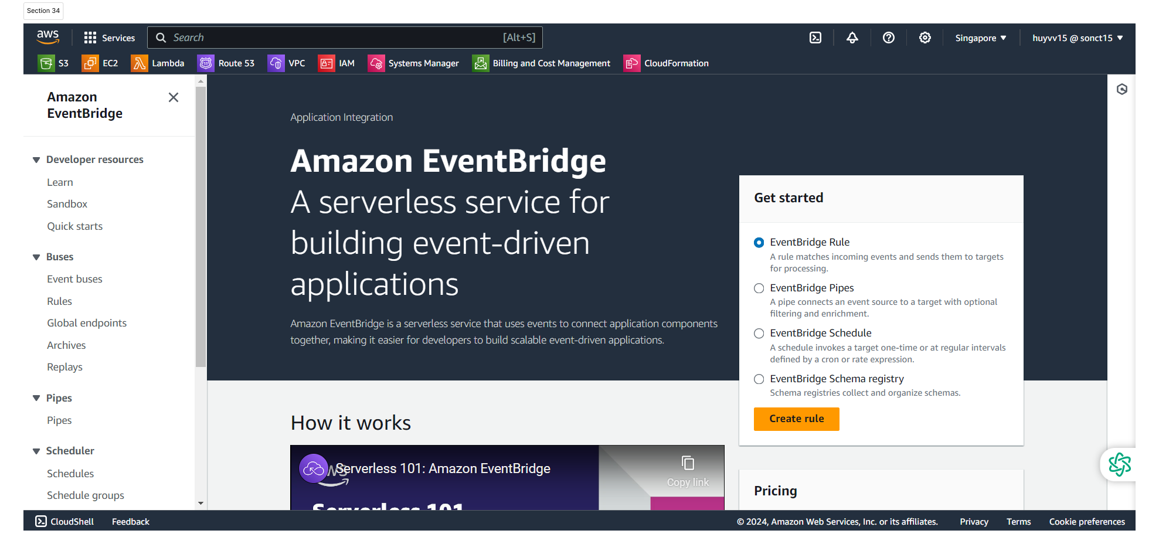Open Global endpoints page

point(87,323)
